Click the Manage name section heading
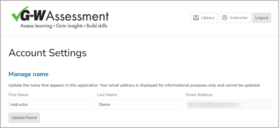 pos(28,74)
